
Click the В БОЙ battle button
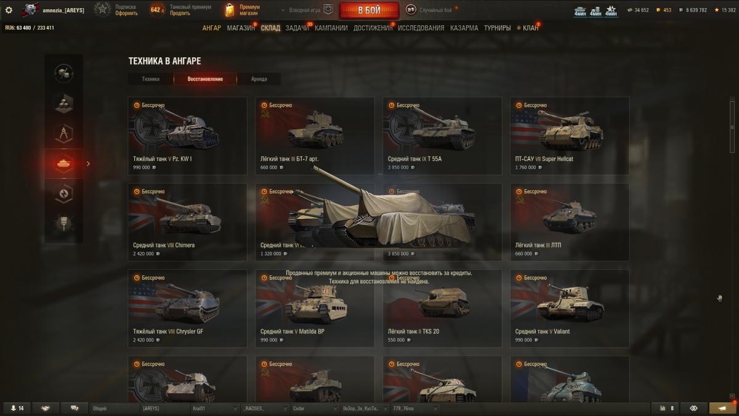click(x=369, y=10)
